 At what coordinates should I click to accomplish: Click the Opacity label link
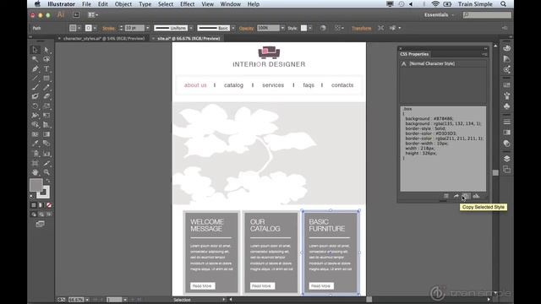[x=246, y=28]
